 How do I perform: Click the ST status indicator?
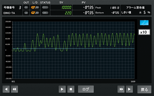(45, 13)
